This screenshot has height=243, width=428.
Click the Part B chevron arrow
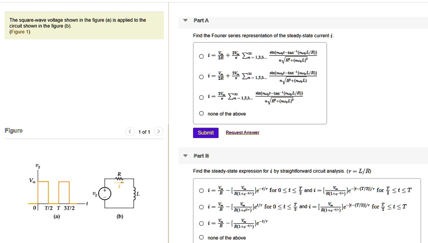click(x=184, y=156)
